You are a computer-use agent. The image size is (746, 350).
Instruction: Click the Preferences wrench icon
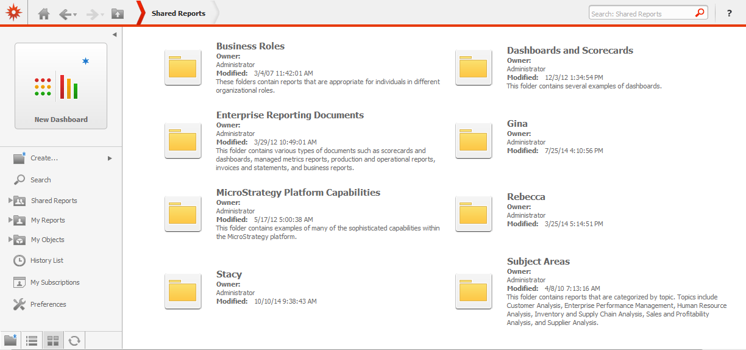pyautogui.click(x=20, y=304)
